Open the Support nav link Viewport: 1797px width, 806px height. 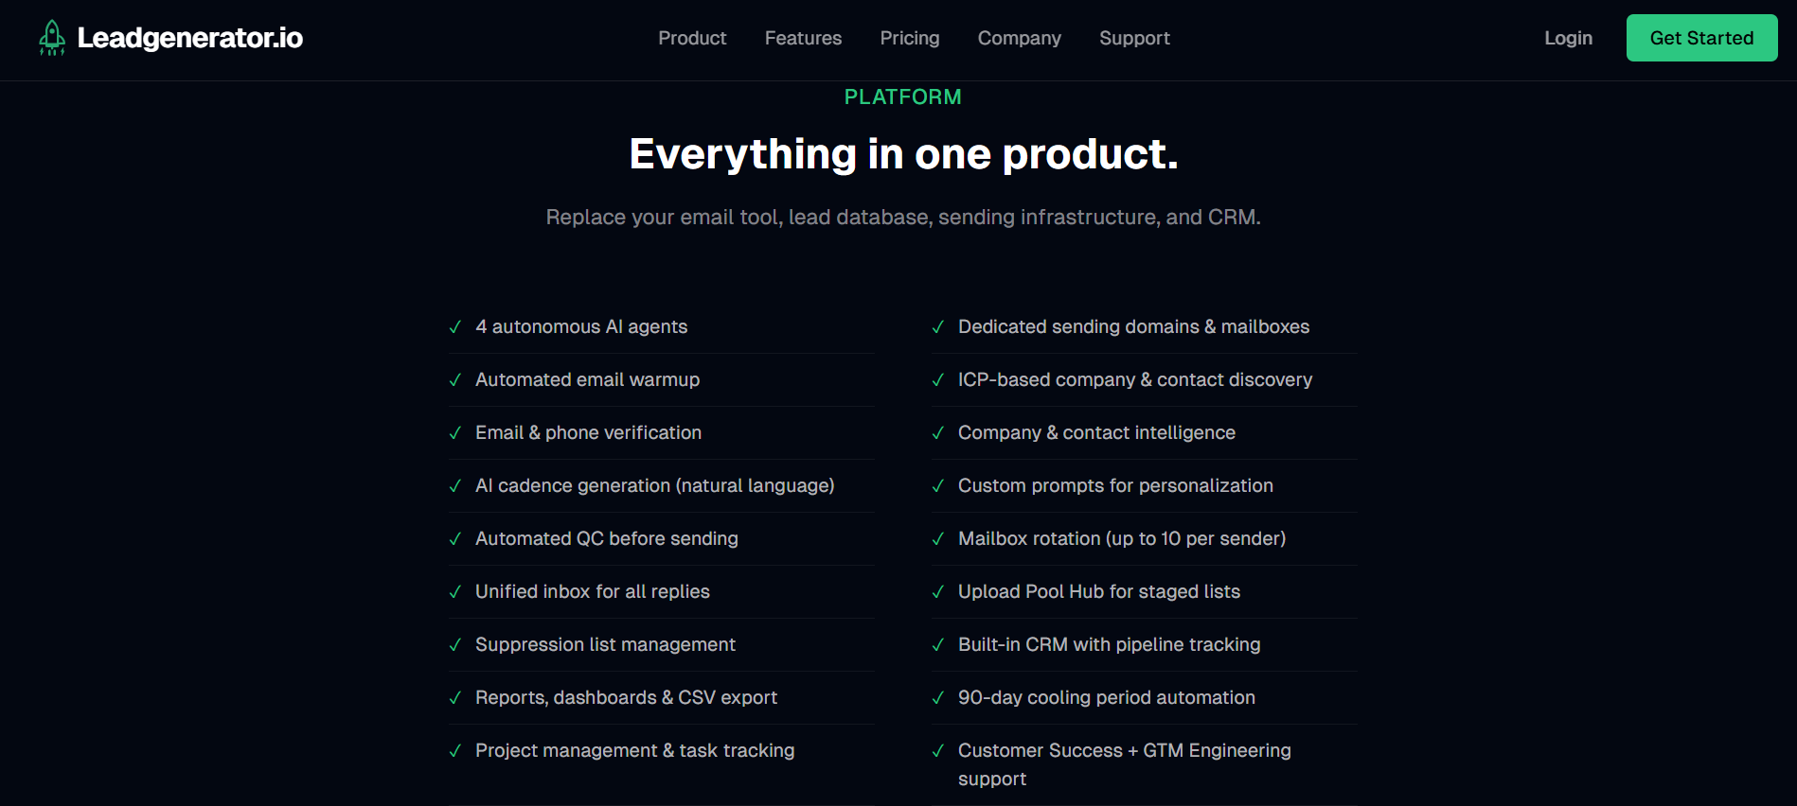click(x=1134, y=38)
